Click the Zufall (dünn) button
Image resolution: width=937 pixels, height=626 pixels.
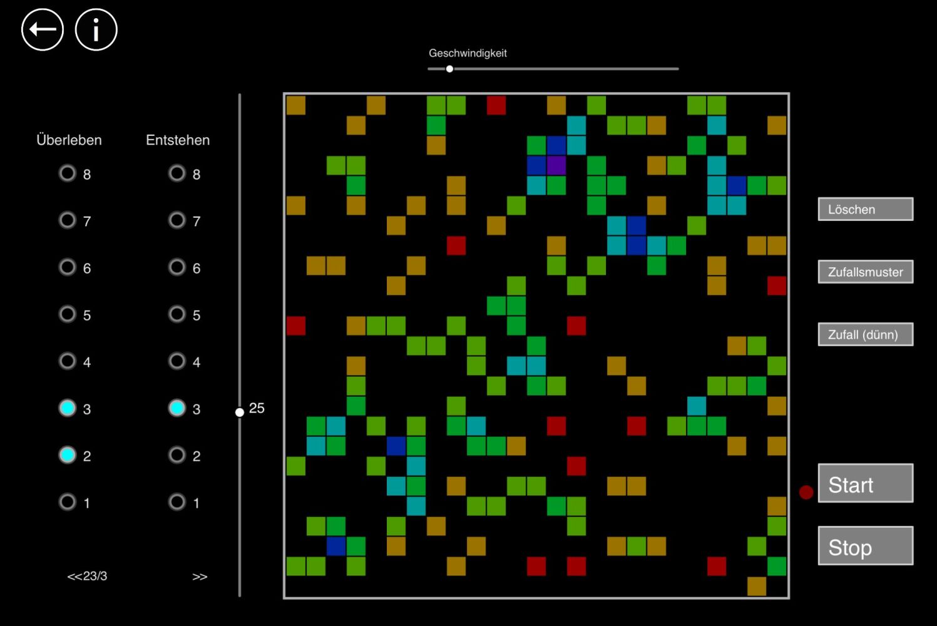[x=865, y=334]
